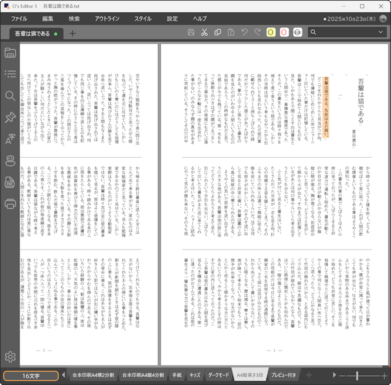Click the save (floppy disk) icon
This screenshot has width=391, height=385.
pyautogui.click(x=191, y=33)
